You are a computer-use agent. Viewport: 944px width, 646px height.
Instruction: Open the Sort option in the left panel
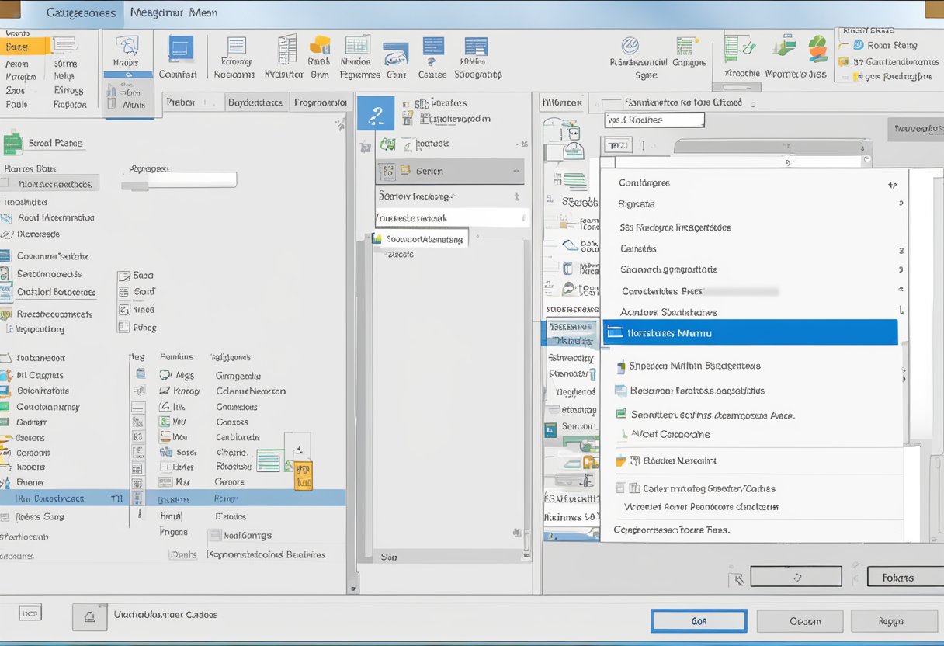click(137, 290)
